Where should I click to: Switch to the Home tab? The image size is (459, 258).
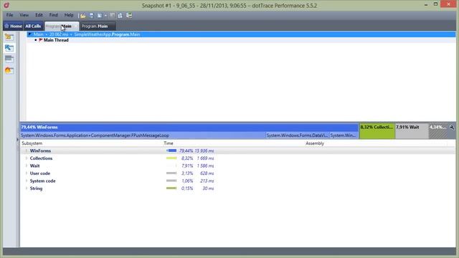[13, 26]
